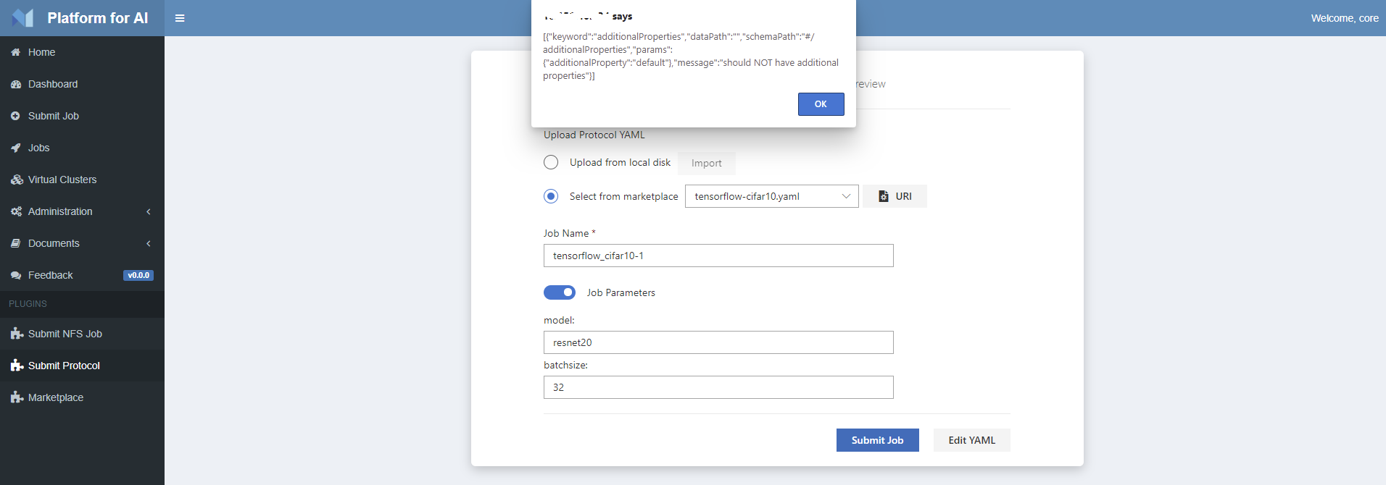The width and height of the screenshot is (1386, 485).
Task: Select the Jobs rocket icon
Action: coord(15,148)
